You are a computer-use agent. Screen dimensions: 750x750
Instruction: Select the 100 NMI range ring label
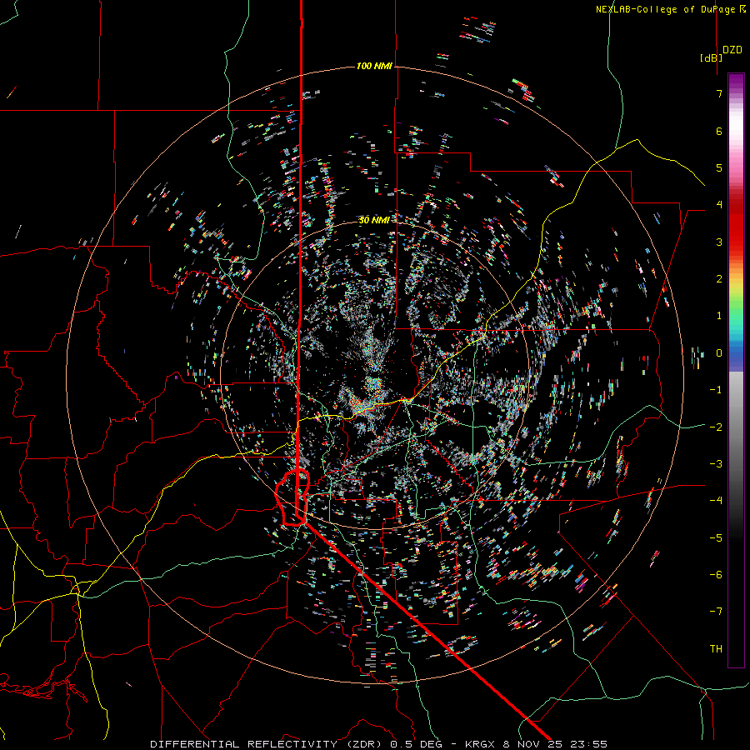tap(374, 66)
